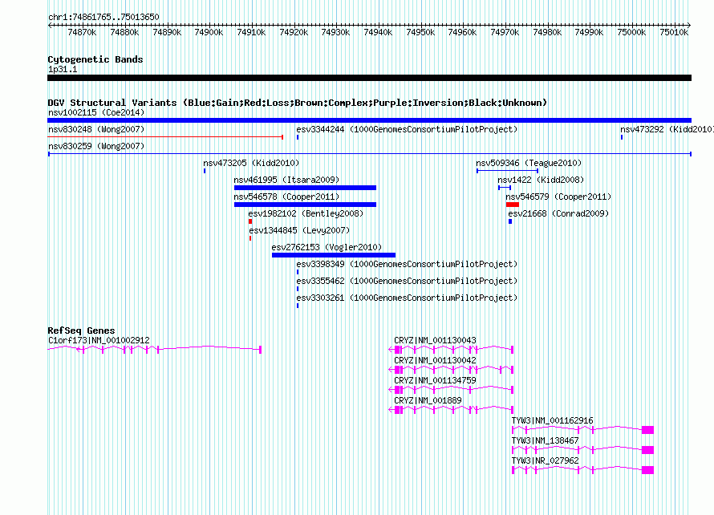714x515 pixels.
Task: Select the nsv830248 (Wong2007) red loss line
Action: pyautogui.click(x=165, y=136)
